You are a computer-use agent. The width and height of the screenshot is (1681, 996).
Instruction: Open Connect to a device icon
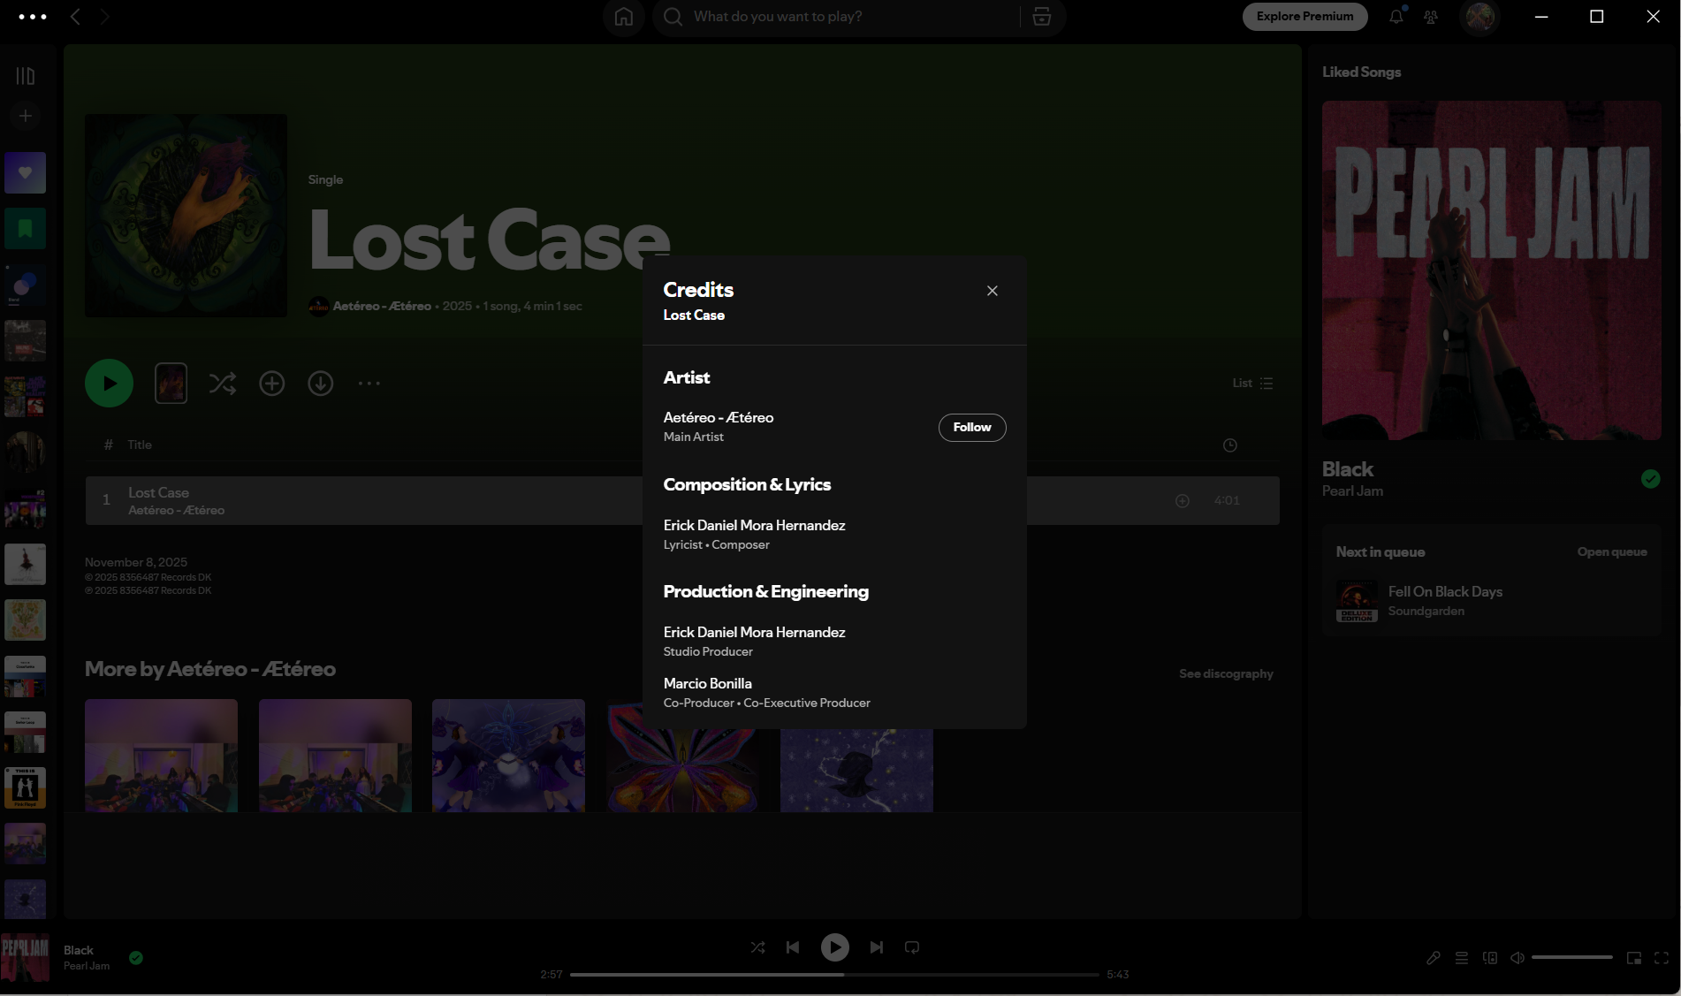[1490, 958]
